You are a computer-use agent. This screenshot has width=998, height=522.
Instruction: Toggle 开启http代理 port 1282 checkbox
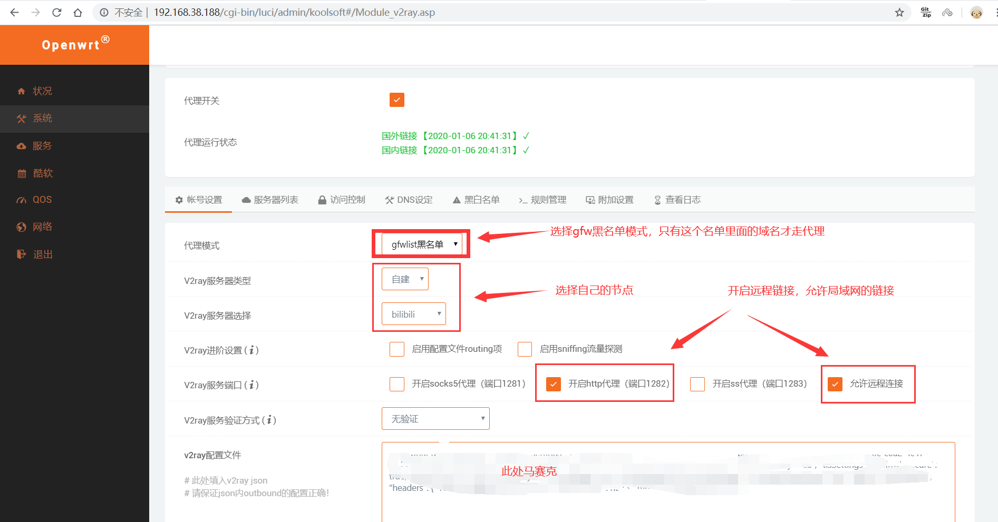click(553, 384)
